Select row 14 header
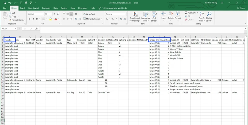This screenshot has height=125, width=248. (2, 80)
